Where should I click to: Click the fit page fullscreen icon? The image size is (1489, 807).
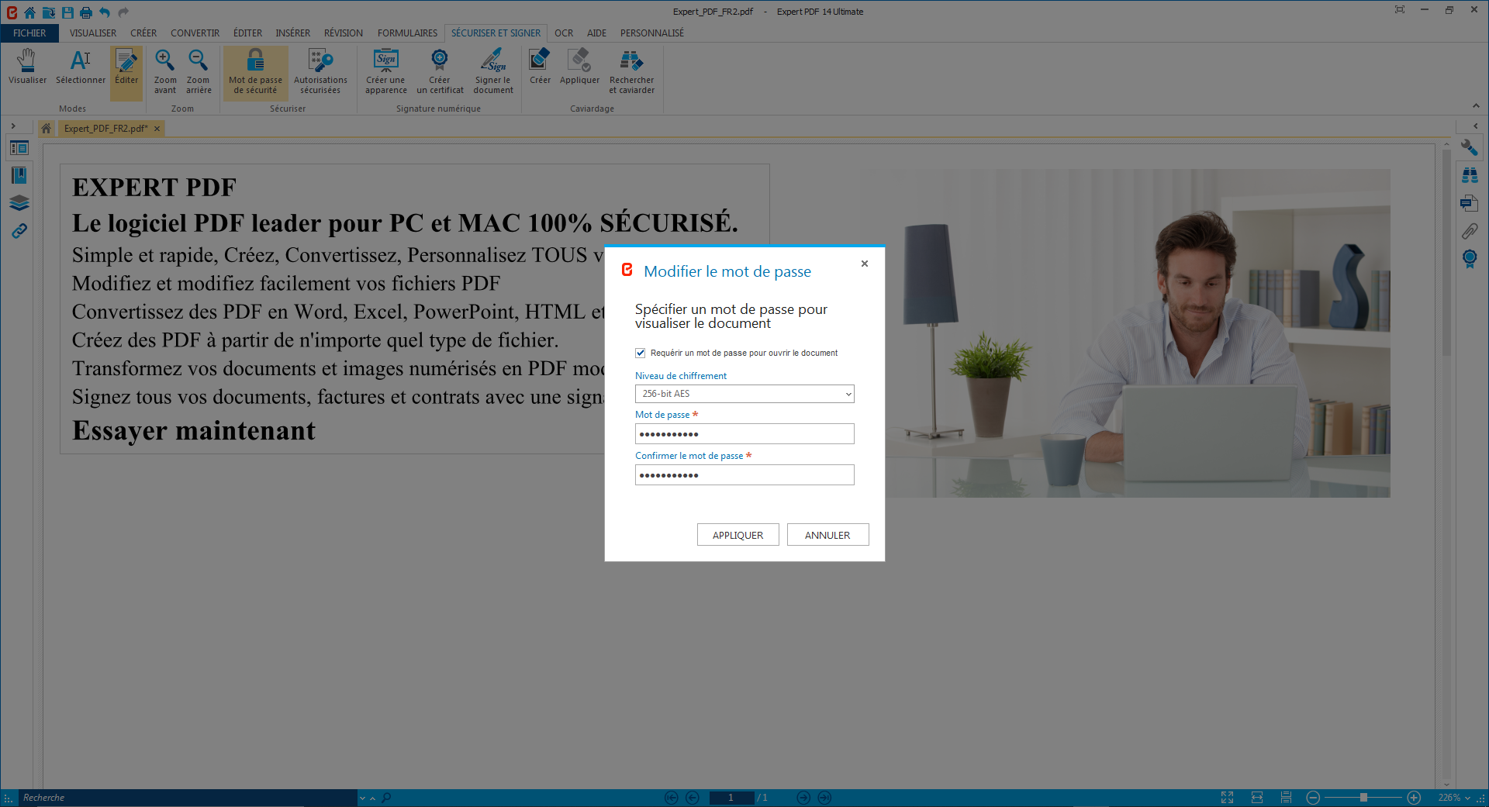pyautogui.click(x=1227, y=798)
